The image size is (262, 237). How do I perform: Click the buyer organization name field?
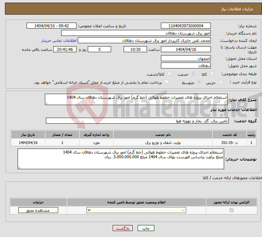[136, 33]
